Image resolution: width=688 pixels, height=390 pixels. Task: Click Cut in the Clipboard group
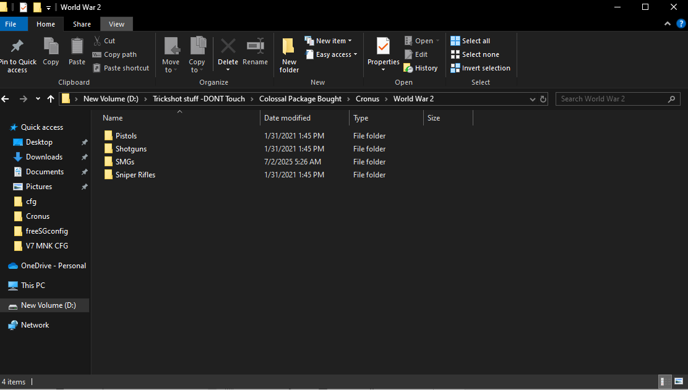point(105,41)
